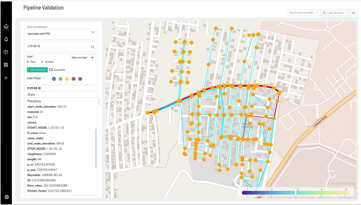Select the Pipes radio button

(28, 62)
